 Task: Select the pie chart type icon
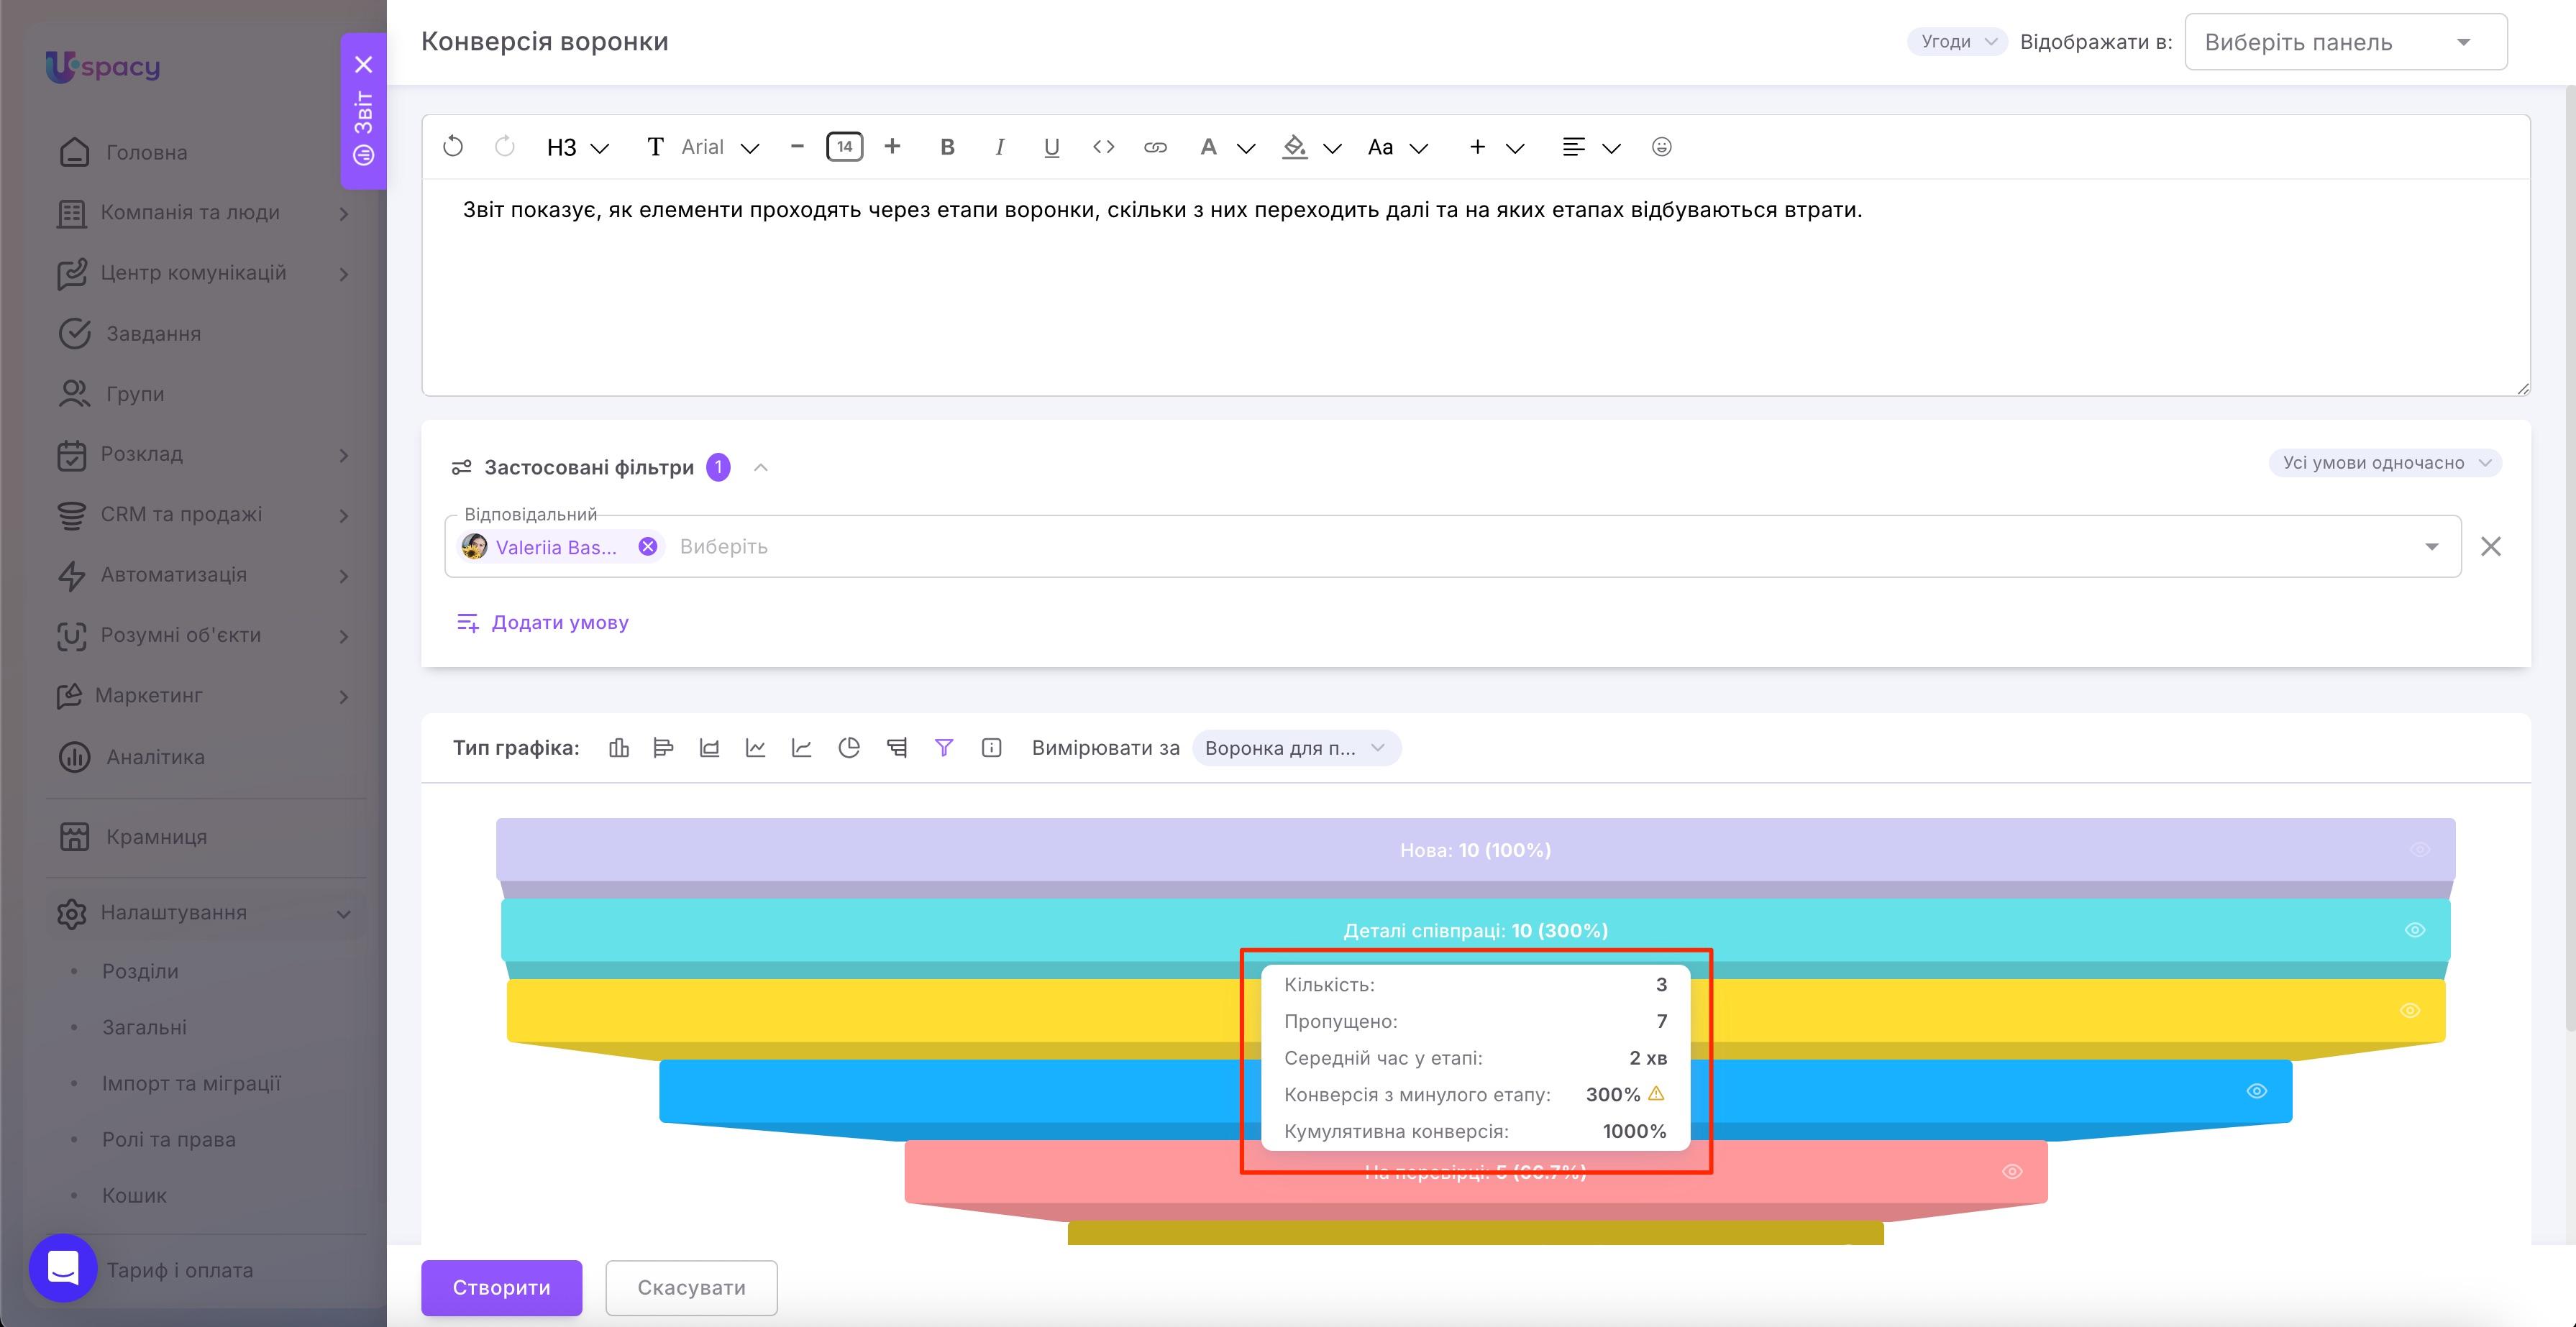(x=849, y=748)
